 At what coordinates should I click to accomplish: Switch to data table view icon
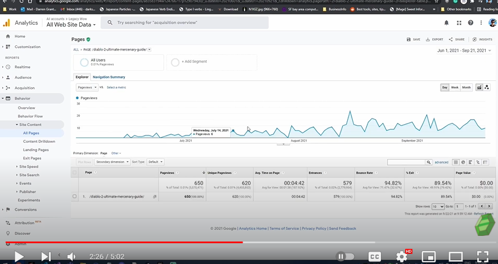[456, 162]
